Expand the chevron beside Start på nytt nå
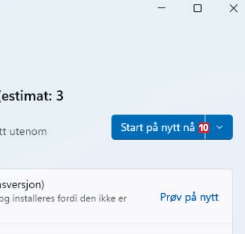Image resolution: width=245 pixels, height=234 pixels. point(219,127)
